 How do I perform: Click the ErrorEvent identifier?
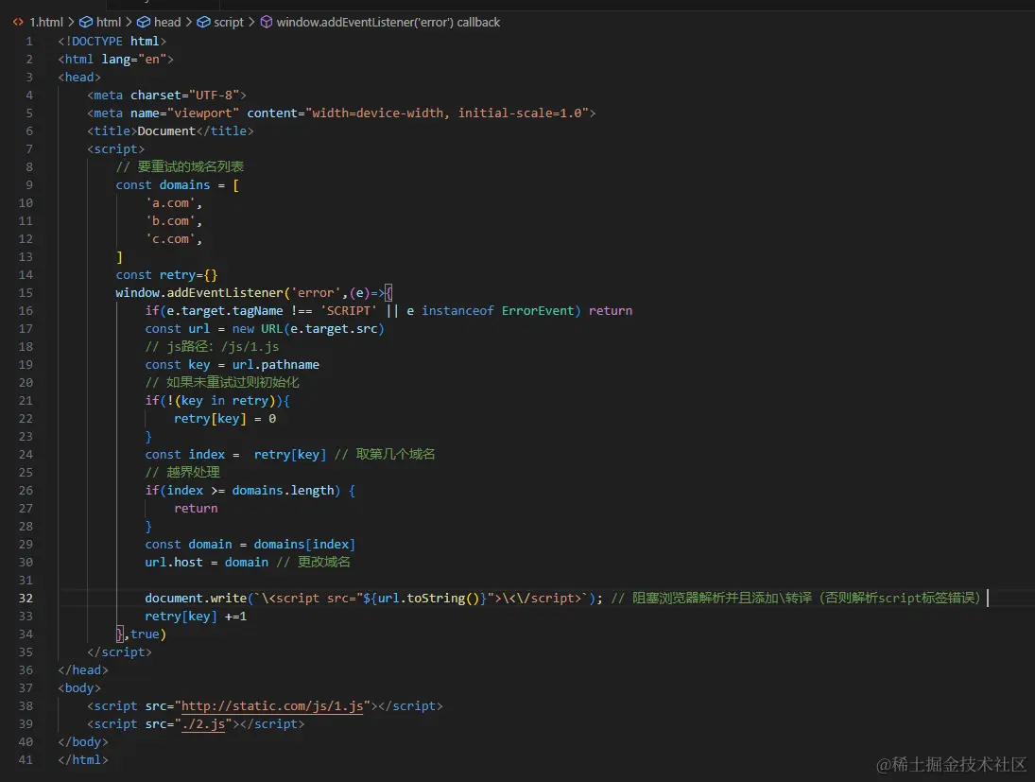point(537,311)
